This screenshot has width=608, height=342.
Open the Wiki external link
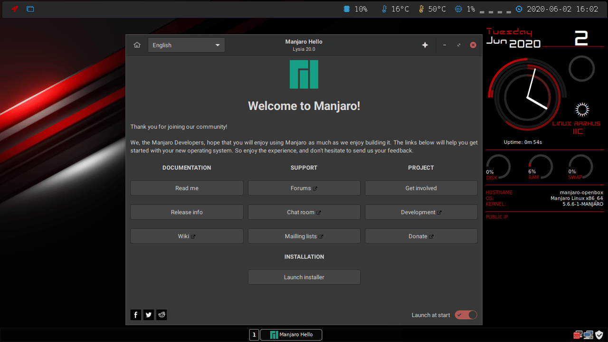click(187, 236)
